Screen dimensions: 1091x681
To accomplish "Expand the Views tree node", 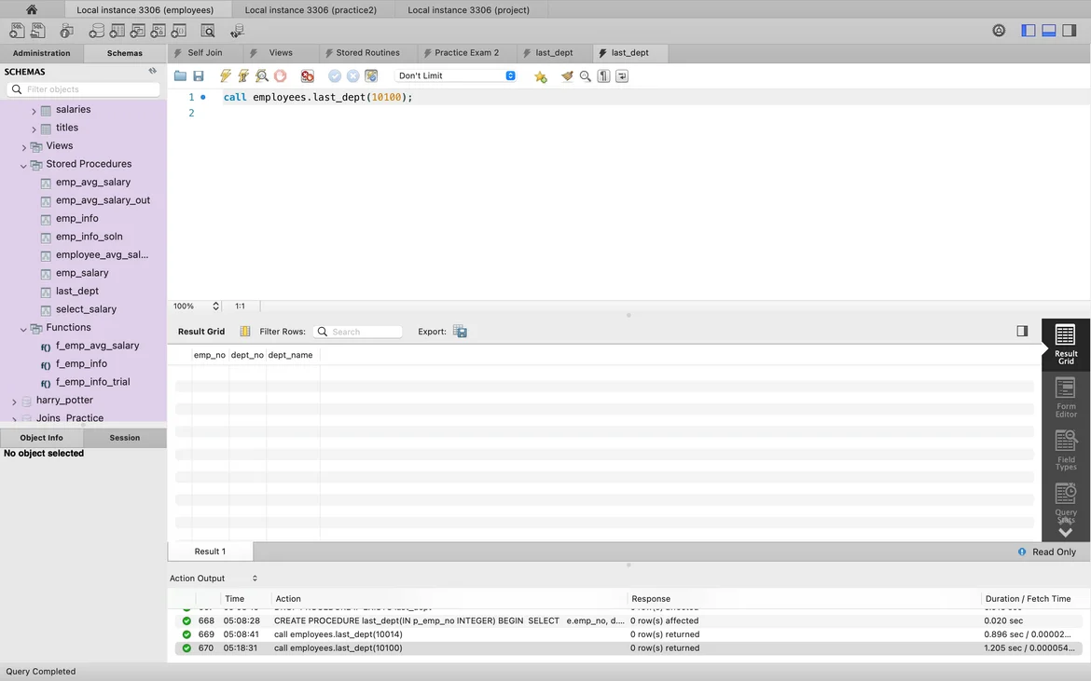I will click(24, 146).
